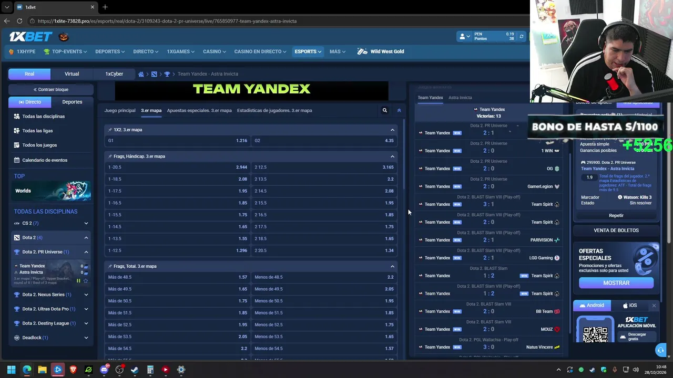673x378 pixels.
Task: Click the Calendario de eventos calendar icon
Action: pyautogui.click(x=17, y=160)
